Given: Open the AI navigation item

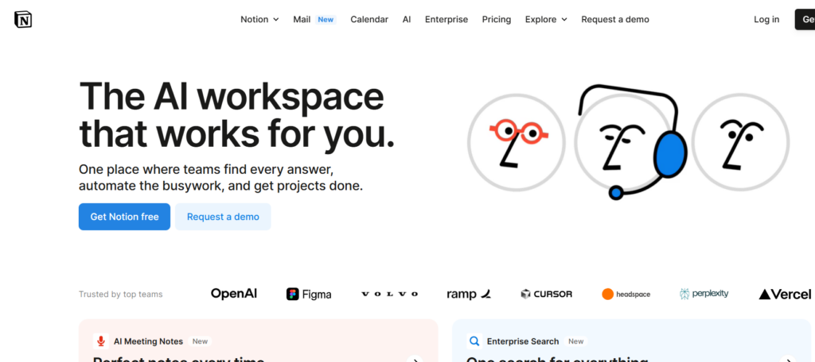Looking at the screenshot, I should (407, 20).
